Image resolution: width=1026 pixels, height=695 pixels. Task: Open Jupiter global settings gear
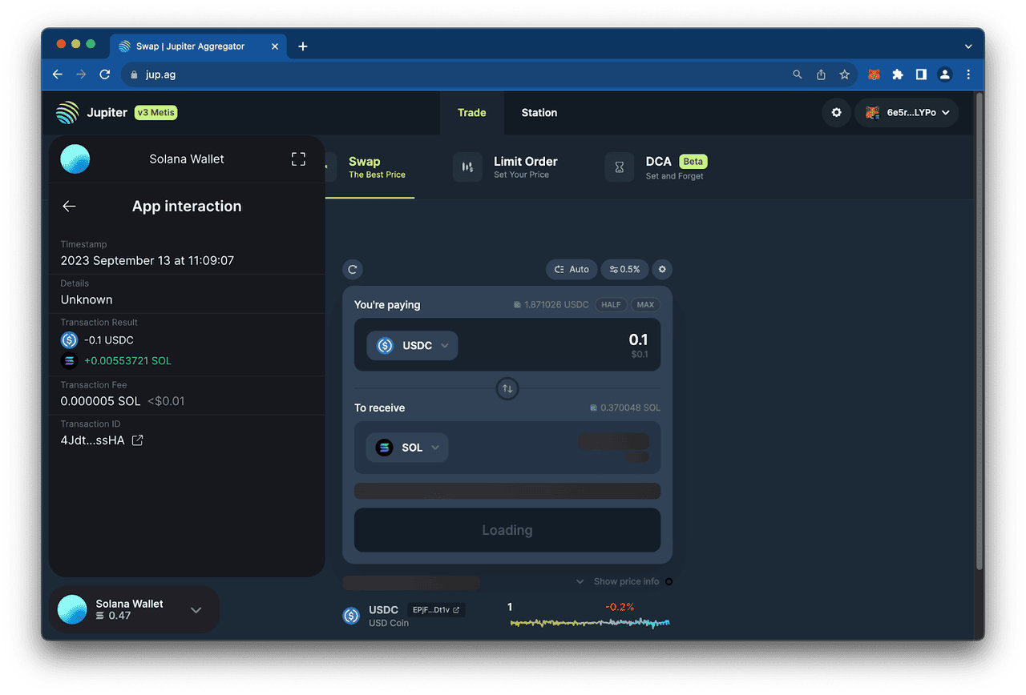click(x=836, y=113)
